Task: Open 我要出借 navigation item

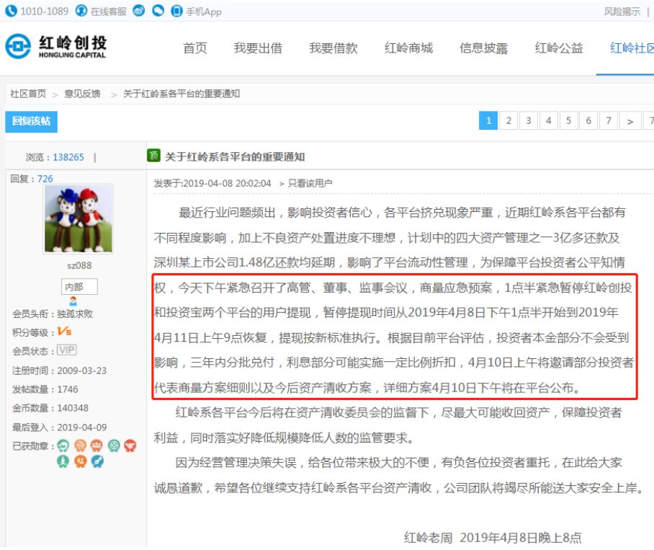Action: [258, 48]
